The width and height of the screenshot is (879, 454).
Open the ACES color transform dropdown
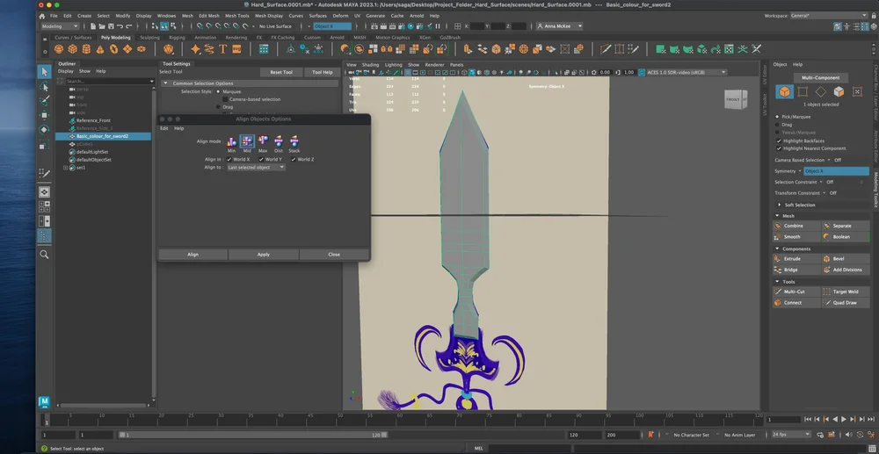pyautogui.click(x=686, y=72)
